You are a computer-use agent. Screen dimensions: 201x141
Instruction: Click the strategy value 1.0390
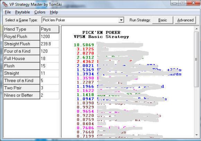click(85, 103)
